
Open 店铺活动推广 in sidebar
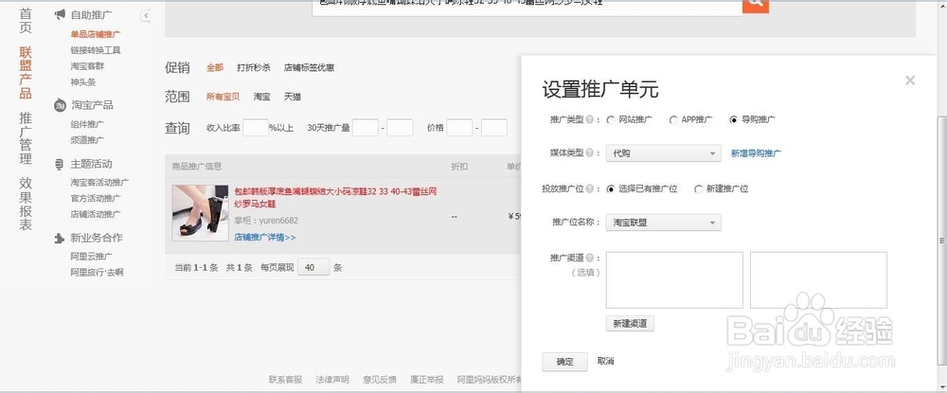[96, 214]
